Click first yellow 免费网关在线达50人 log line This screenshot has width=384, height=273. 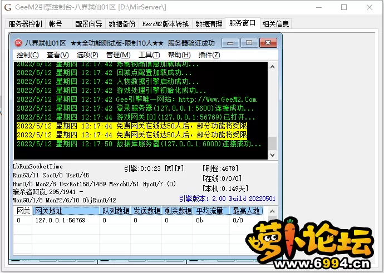click(132, 126)
